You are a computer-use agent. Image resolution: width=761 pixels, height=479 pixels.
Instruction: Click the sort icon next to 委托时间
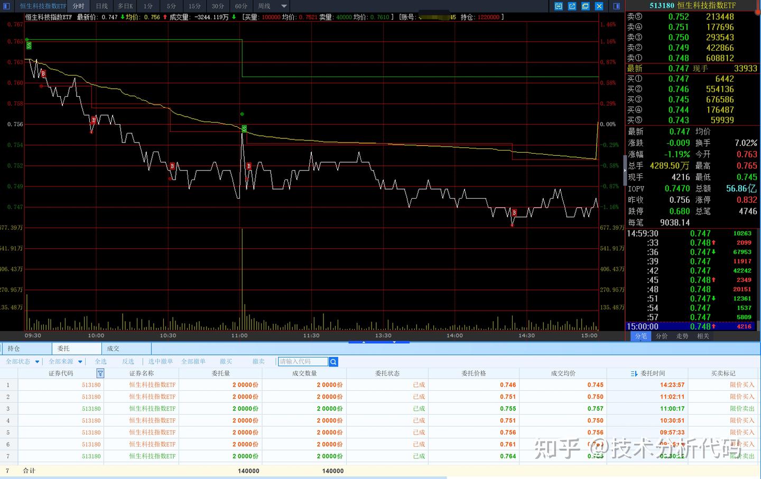pyautogui.click(x=634, y=373)
